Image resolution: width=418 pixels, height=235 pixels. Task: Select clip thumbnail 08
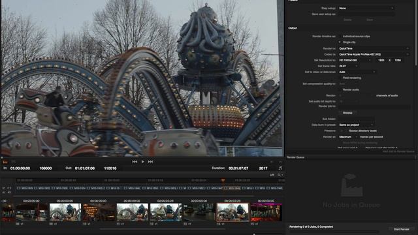coord(32,212)
